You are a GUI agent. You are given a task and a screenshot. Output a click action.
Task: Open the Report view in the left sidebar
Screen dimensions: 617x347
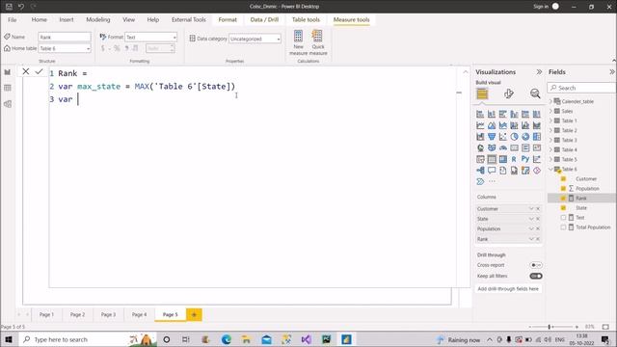pyautogui.click(x=8, y=72)
